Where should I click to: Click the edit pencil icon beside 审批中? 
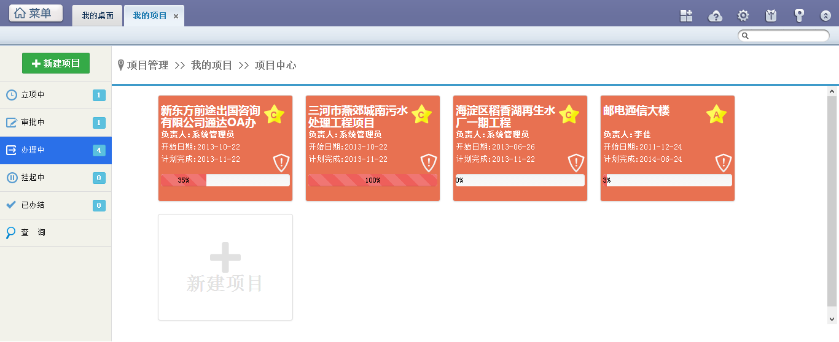point(12,123)
